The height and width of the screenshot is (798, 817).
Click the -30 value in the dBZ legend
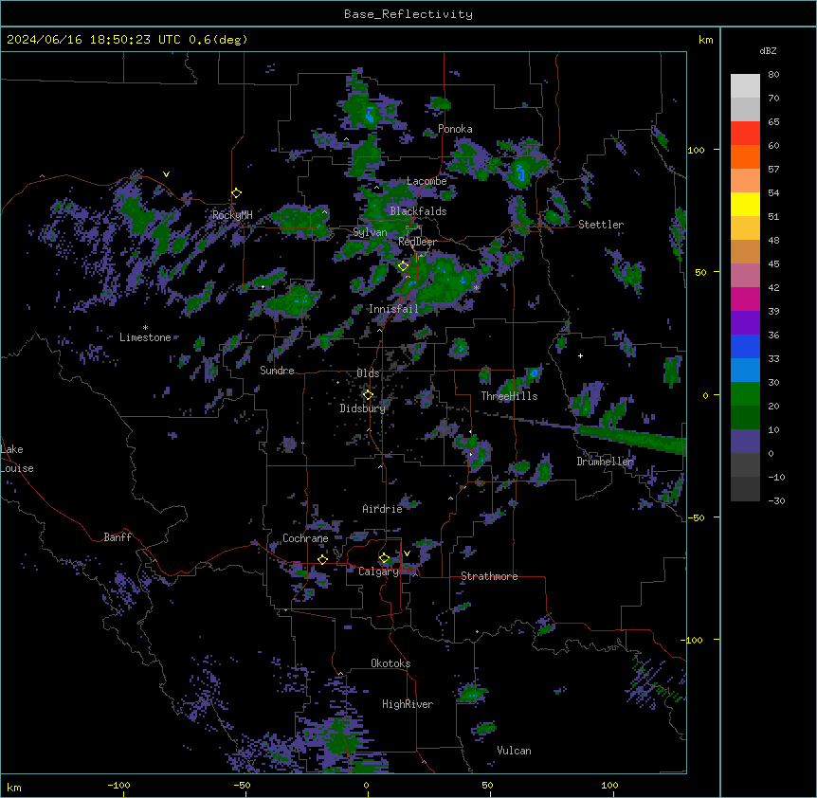(x=776, y=500)
